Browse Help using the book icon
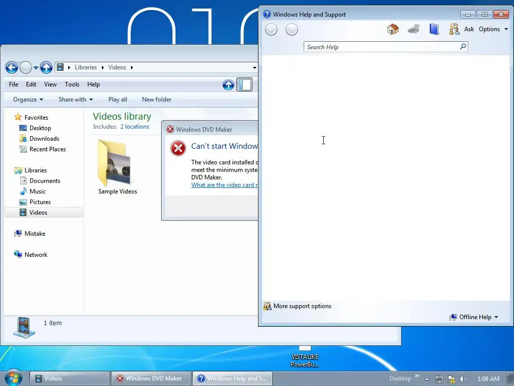Screen dimensions: 514x386 click(x=434, y=29)
